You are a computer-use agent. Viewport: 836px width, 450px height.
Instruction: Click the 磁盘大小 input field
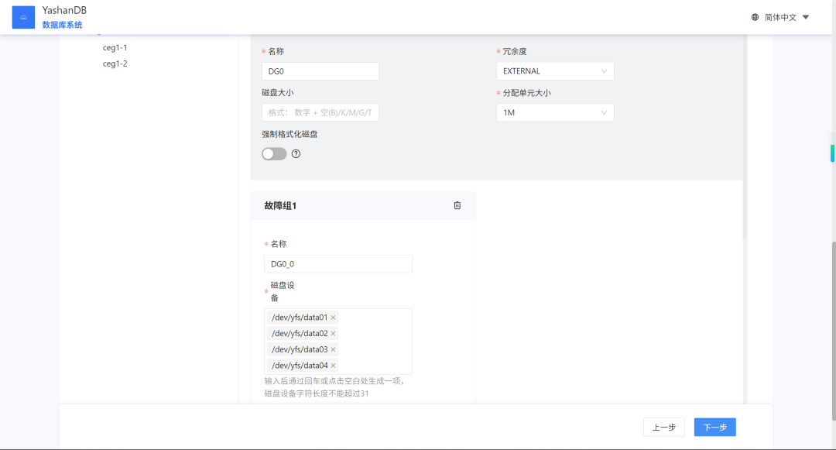coord(320,112)
